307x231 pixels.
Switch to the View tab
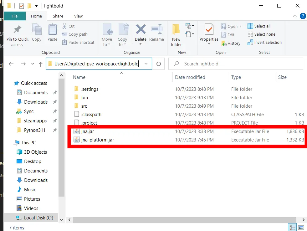[78, 16]
